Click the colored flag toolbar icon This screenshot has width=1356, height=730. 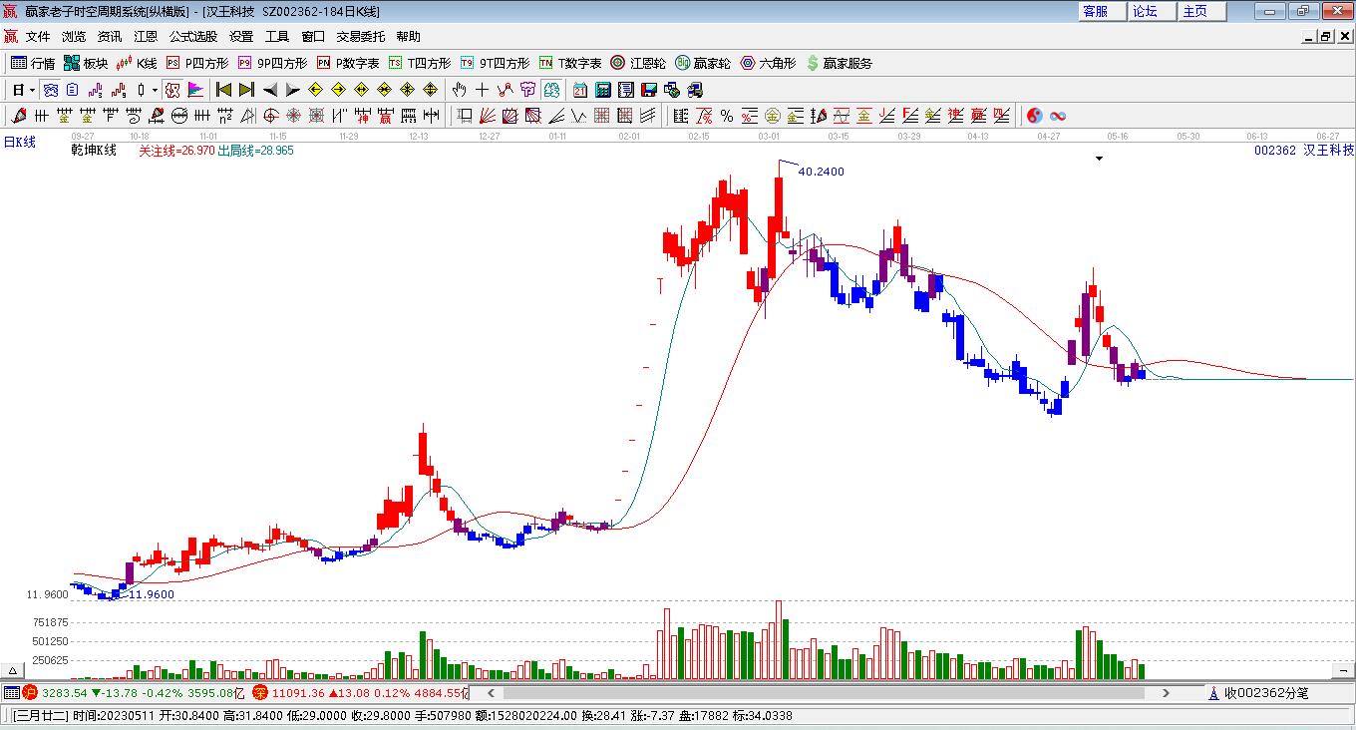195,90
